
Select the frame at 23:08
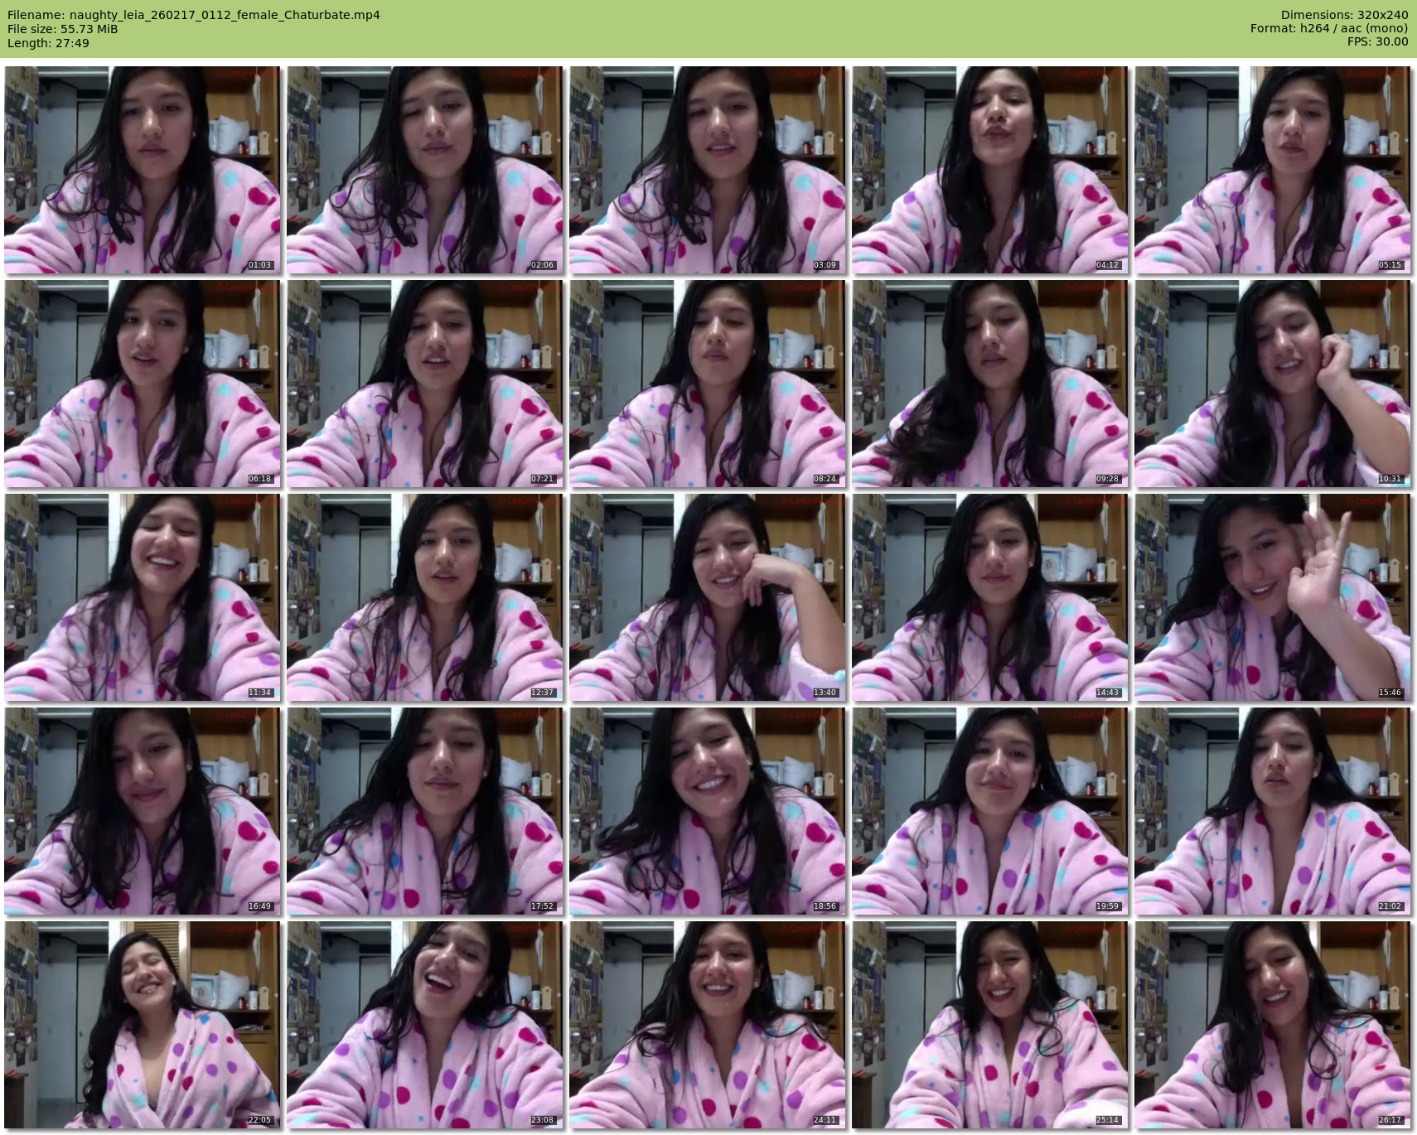pos(425,1025)
